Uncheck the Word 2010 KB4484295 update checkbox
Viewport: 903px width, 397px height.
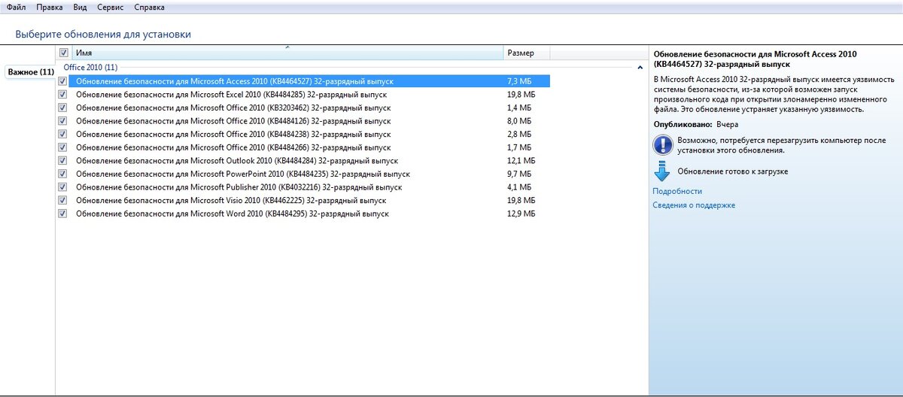[62, 214]
